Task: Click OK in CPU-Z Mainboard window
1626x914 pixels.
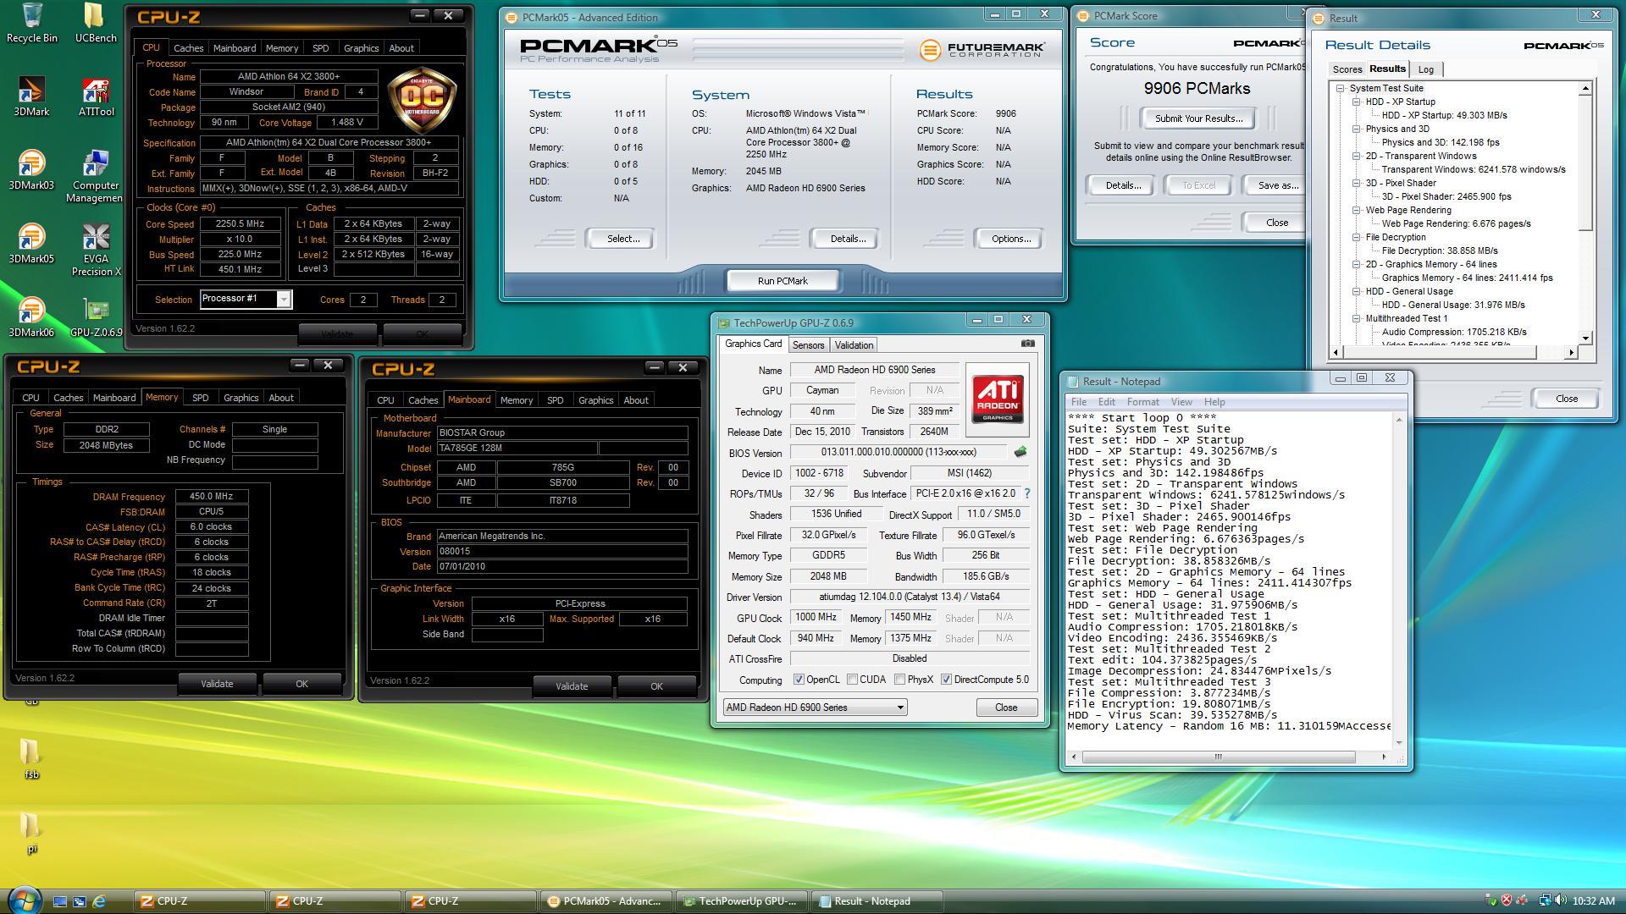Action: pos(656,686)
